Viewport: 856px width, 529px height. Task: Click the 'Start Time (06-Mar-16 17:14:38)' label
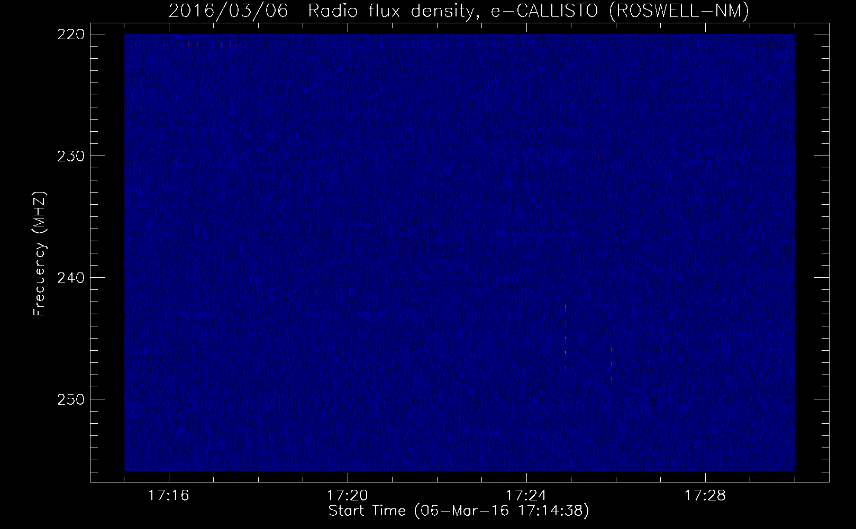point(459,511)
